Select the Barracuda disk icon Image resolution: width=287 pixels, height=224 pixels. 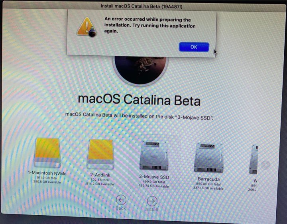208,157
